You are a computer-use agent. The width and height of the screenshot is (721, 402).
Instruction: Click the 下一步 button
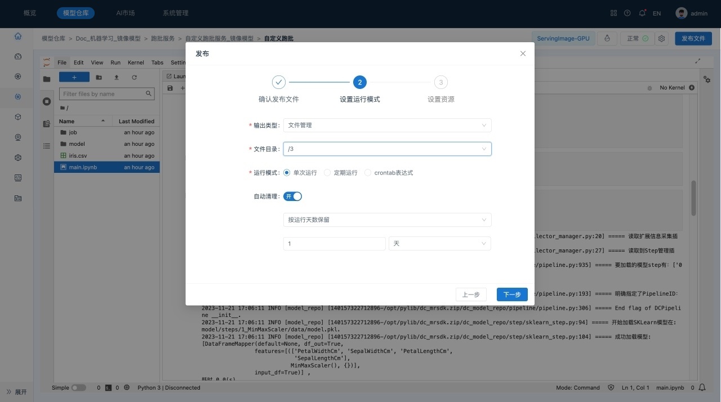pos(512,294)
